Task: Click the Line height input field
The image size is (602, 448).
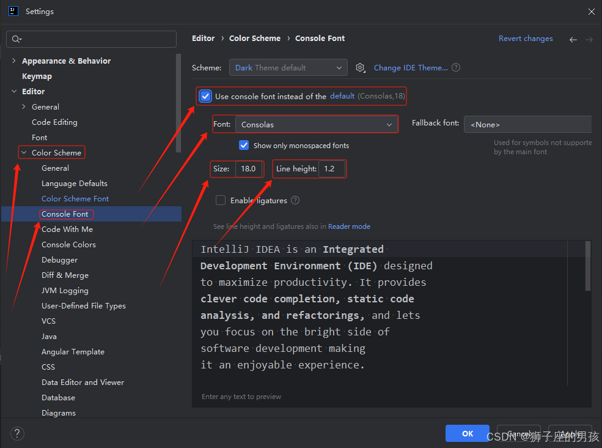Action: pos(332,169)
